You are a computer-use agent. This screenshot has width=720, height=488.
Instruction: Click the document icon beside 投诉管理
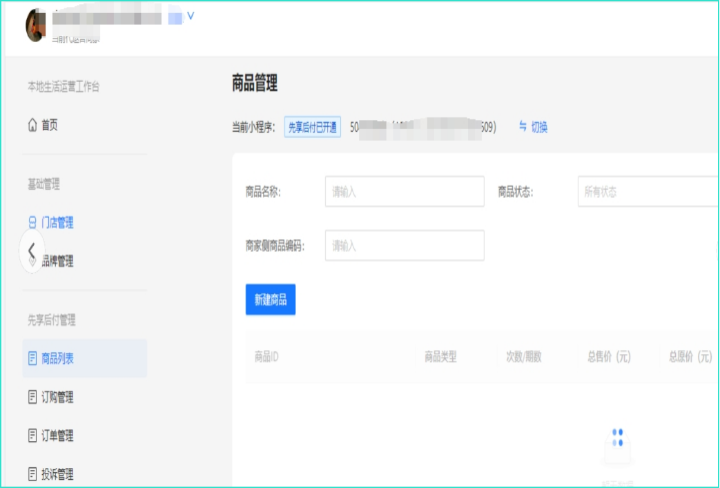32,474
